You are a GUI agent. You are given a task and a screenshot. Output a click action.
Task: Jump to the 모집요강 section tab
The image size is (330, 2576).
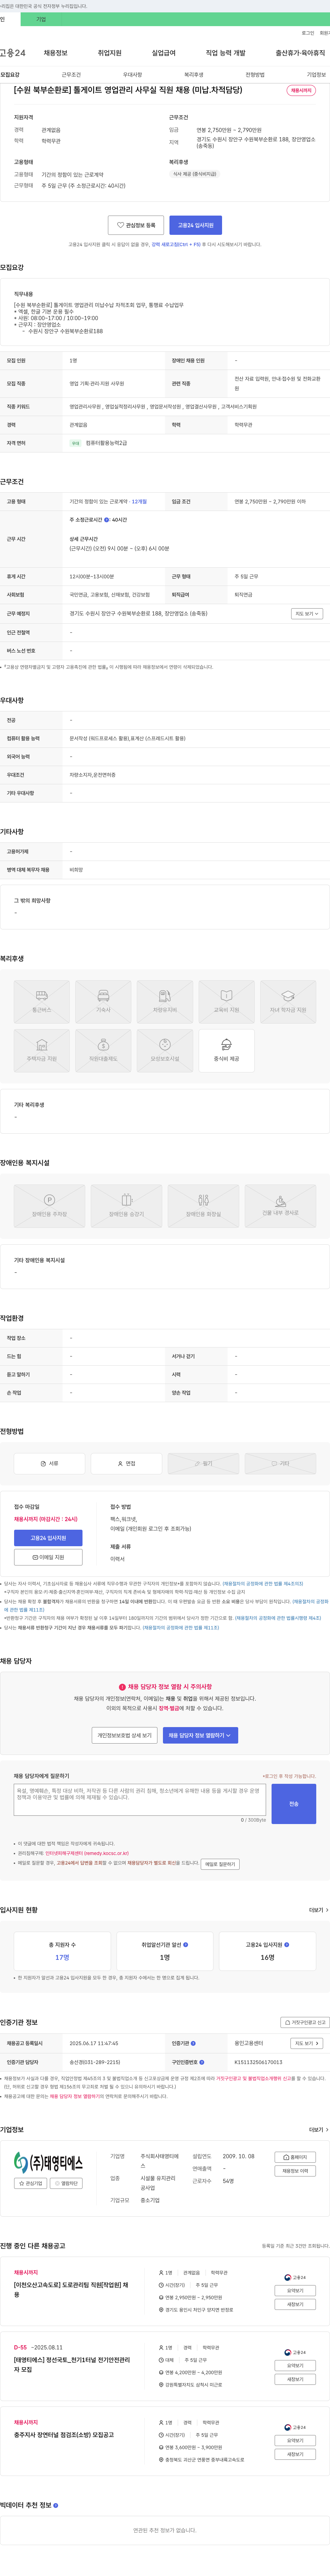tap(10, 75)
